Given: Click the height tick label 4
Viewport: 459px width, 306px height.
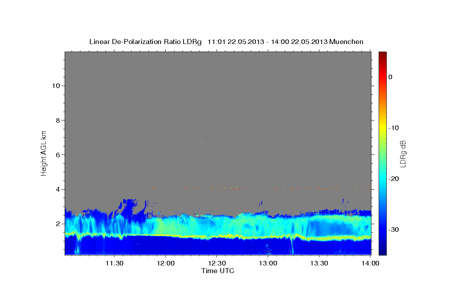Looking at the screenshot, I should click(x=57, y=189).
